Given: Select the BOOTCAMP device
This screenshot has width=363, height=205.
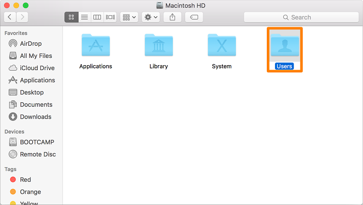Looking at the screenshot, I should tap(37, 142).
